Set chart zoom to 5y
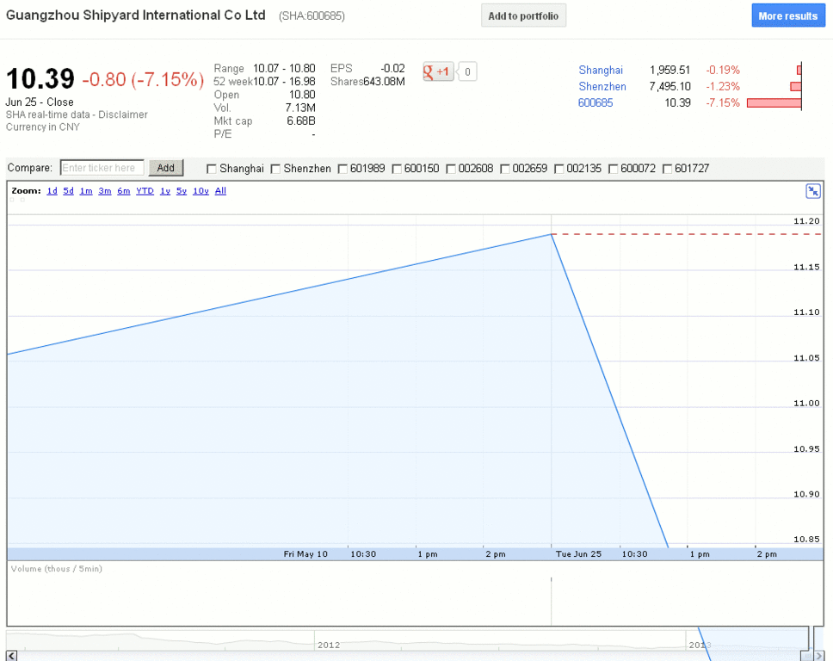Viewport: 833px width, 661px height. (x=182, y=191)
